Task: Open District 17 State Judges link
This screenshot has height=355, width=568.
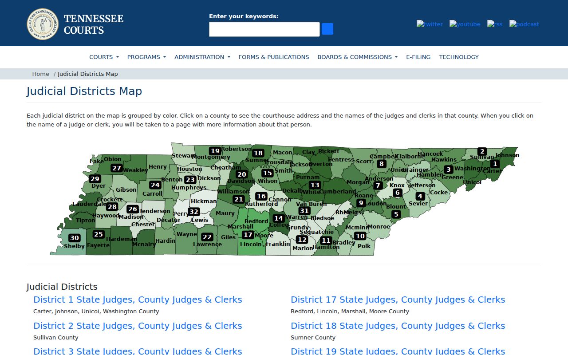Action: [398, 300]
